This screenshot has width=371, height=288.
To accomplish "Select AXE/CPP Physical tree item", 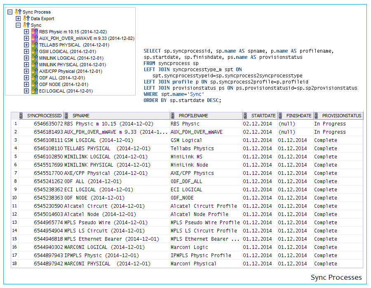I will [70, 71].
